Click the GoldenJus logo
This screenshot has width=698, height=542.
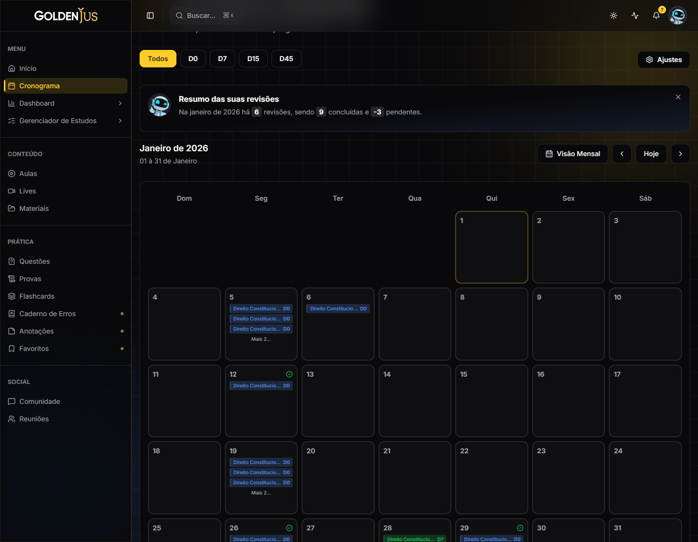(x=66, y=16)
